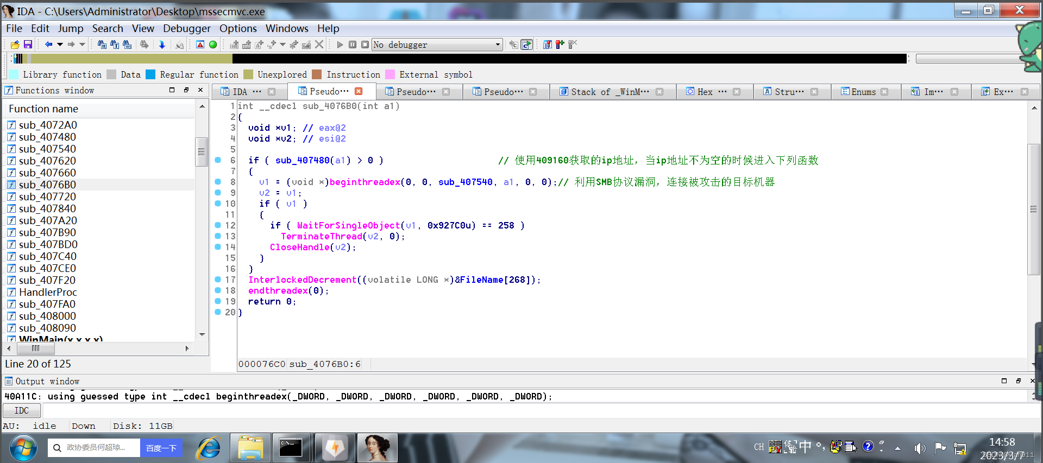Select sub_407480 in function list

pyautogui.click(x=47, y=137)
